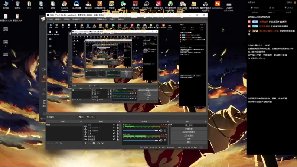Move scene down with the down arrow
297x167 pixels.
pos(61,143)
